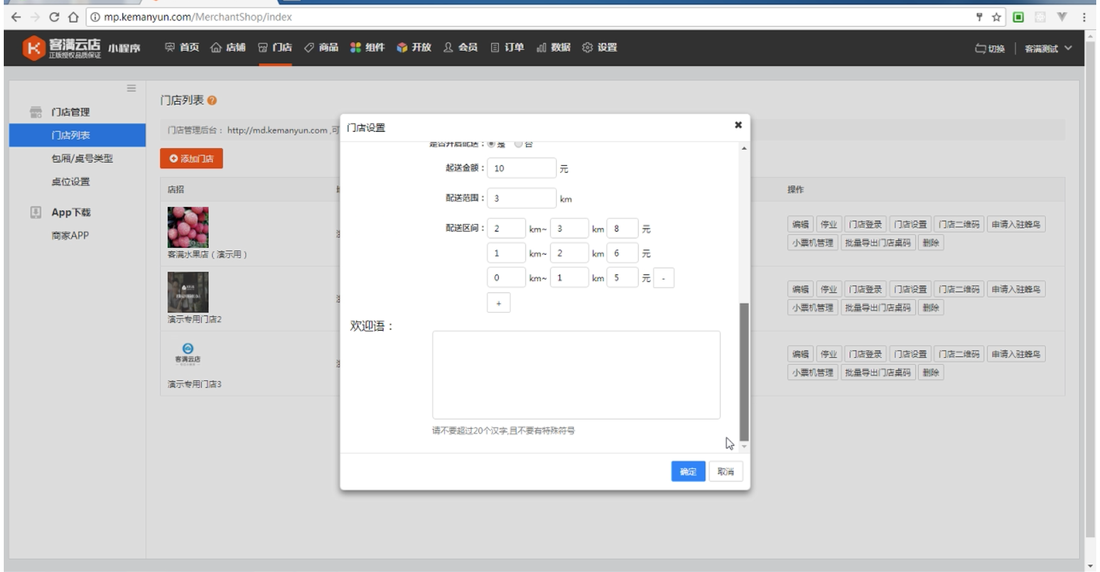Click the 起送金额 input field

click(x=521, y=168)
